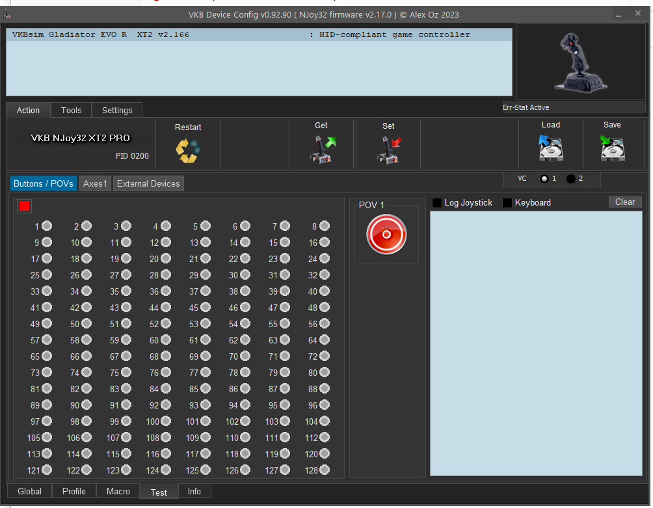Click button indicator 37
653x508 pixels.
point(206,291)
